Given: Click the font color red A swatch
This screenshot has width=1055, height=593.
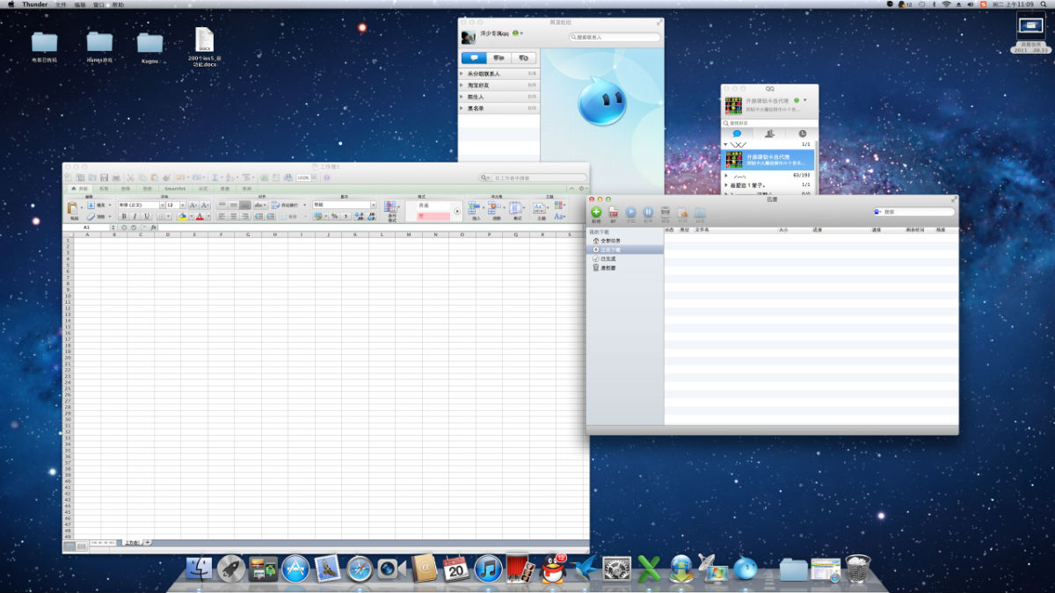Looking at the screenshot, I should [200, 216].
